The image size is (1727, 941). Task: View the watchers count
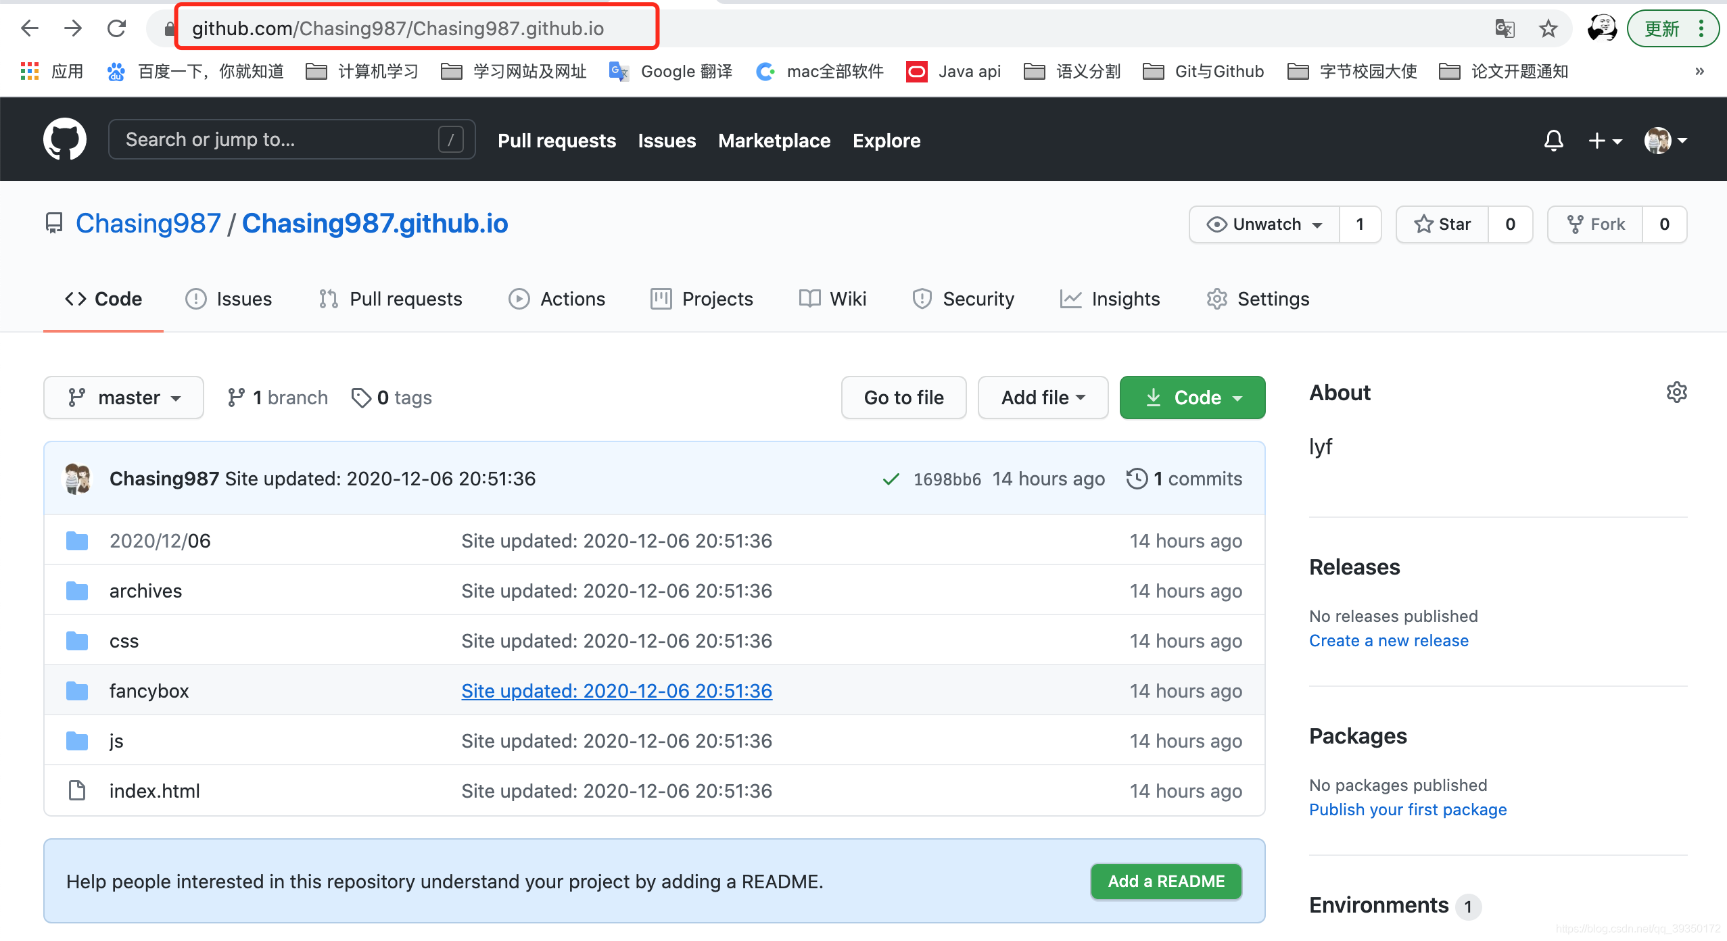pyautogui.click(x=1360, y=224)
